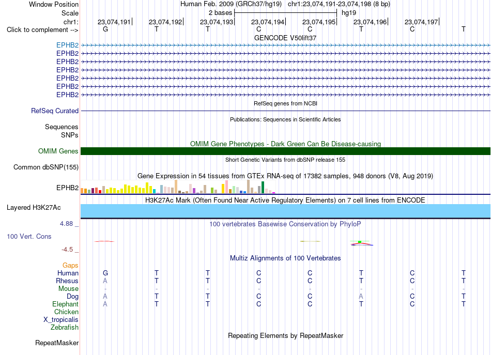Click the X_tropicalis alignment row label

[x=61, y=320]
